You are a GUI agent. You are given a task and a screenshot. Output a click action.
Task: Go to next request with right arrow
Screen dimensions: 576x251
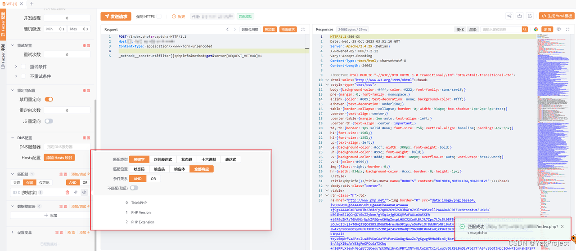(x=235, y=29)
